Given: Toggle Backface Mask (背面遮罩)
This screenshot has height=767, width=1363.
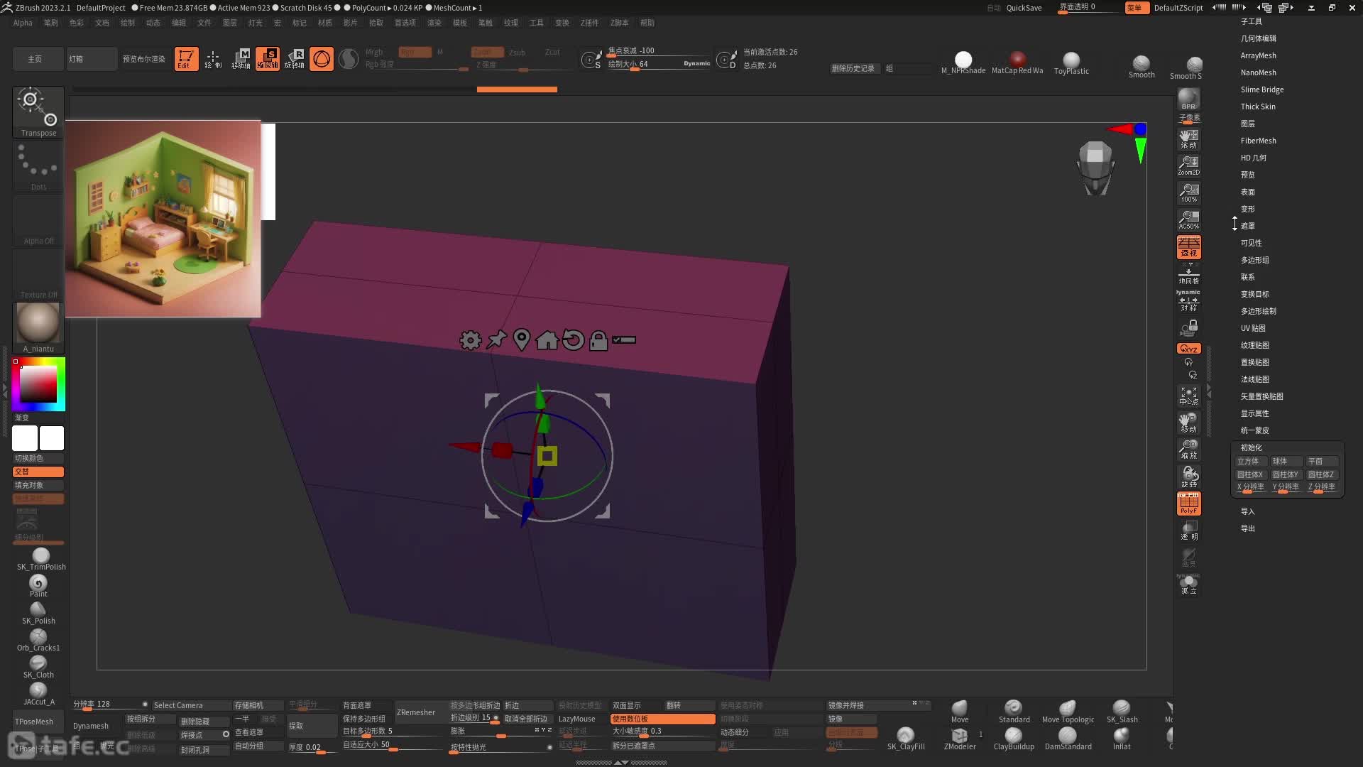Looking at the screenshot, I should tap(367, 705).
